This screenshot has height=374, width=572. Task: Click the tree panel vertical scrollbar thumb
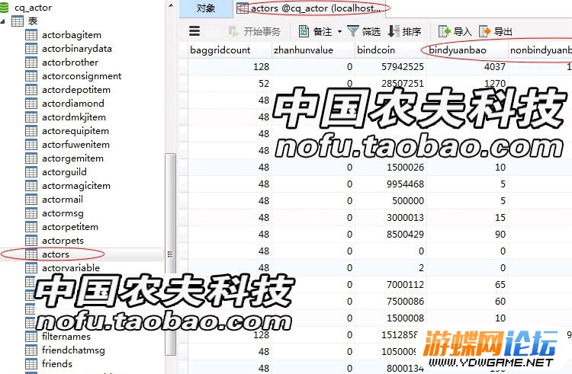pyautogui.click(x=170, y=254)
